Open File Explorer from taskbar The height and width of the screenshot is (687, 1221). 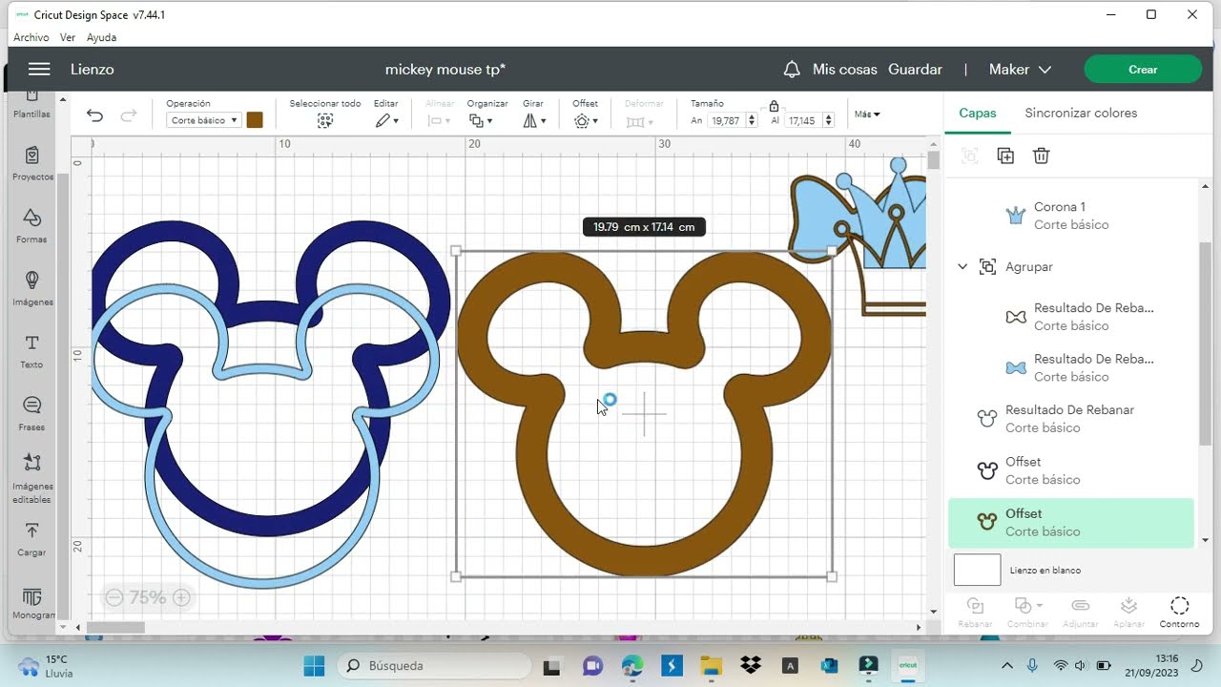coord(711,665)
